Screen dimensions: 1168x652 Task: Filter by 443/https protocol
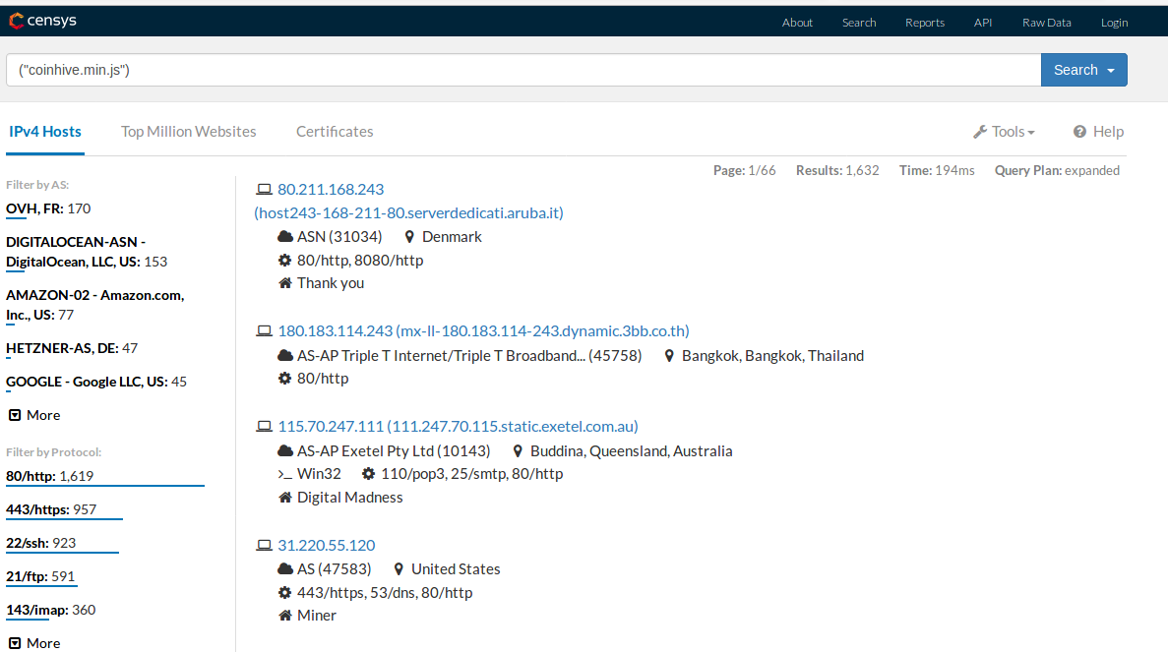51,509
